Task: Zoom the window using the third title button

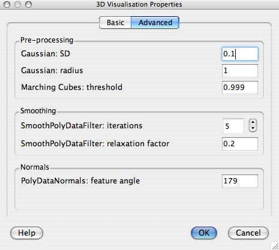Action: coord(28,4)
